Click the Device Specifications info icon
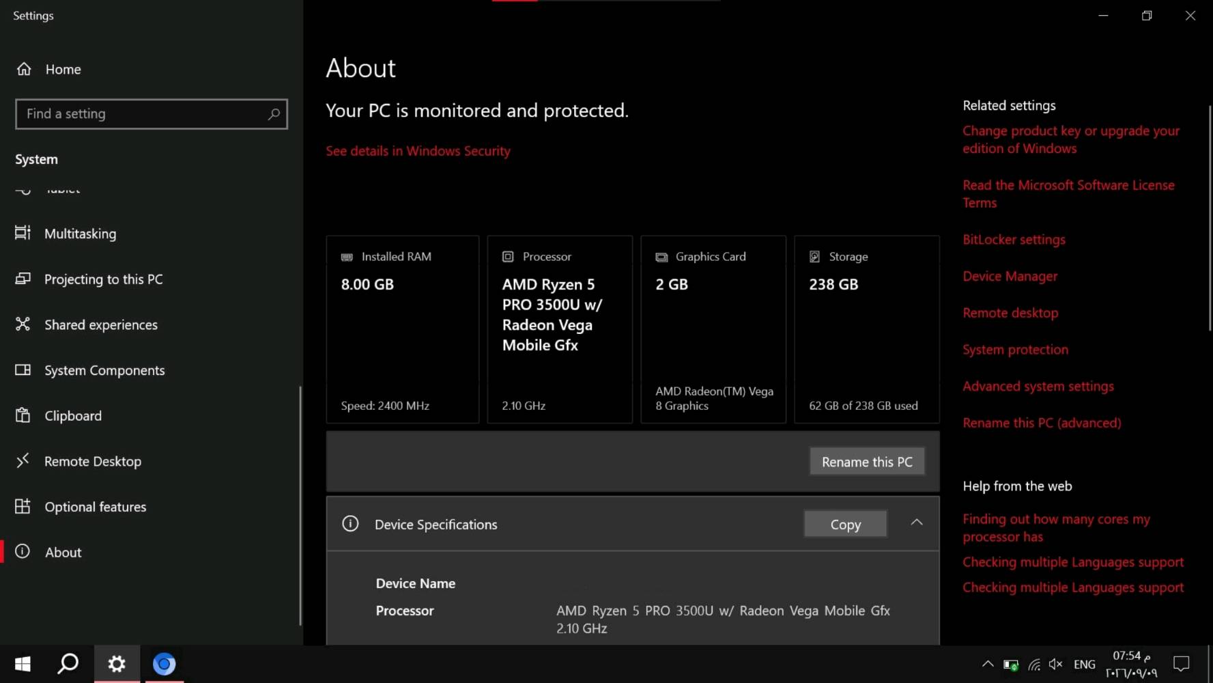This screenshot has width=1213, height=683. [350, 524]
